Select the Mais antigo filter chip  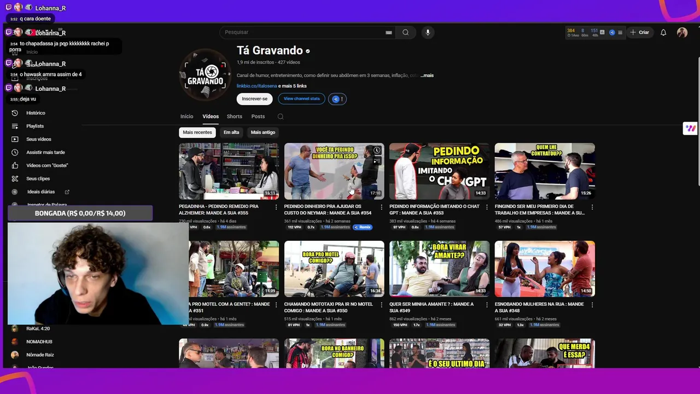263,132
